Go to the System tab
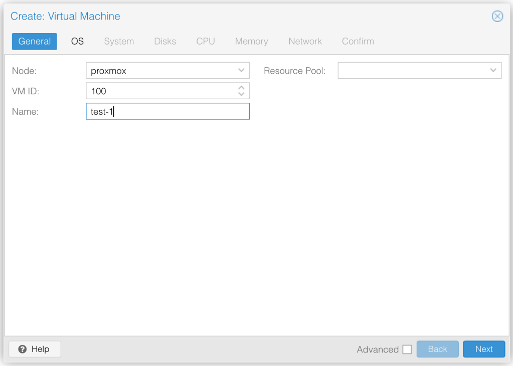The height and width of the screenshot is (366, 513). tap(119, 42)
